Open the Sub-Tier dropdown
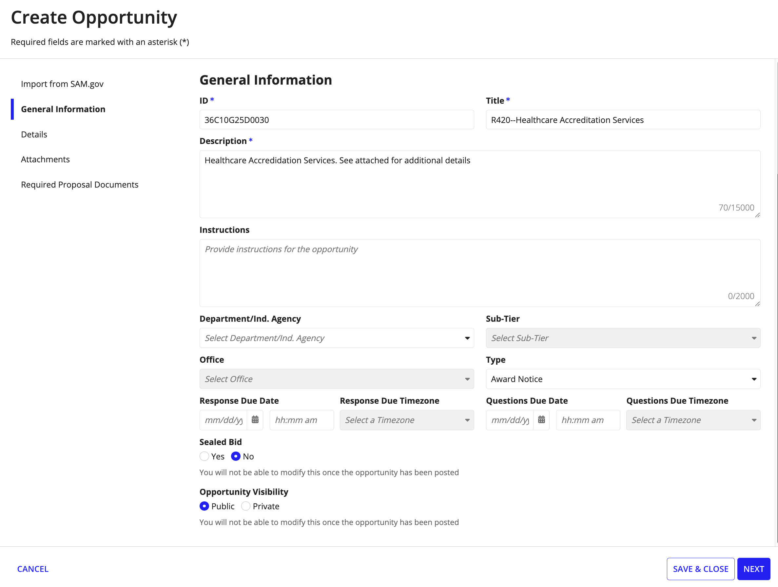Screen dimensions: 778x587 pyautogui.click(x=623, y=338)
